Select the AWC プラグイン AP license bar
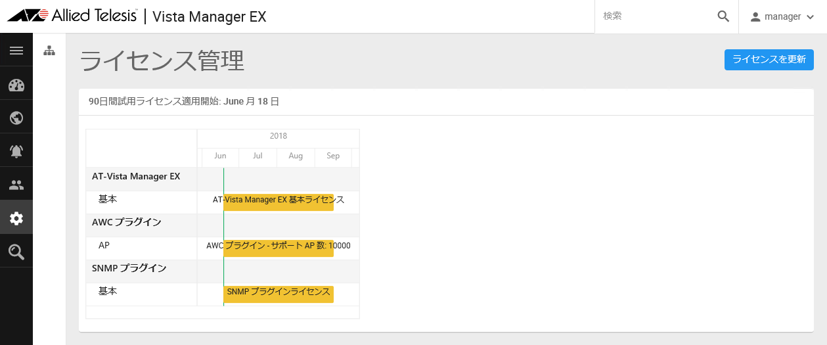The height and width of the screenshot is (345, 827). coord(279,248)
